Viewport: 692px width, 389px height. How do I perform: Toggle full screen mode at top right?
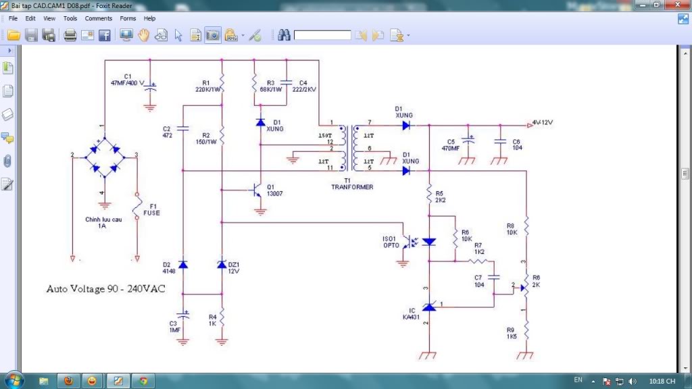click(683, 18)
